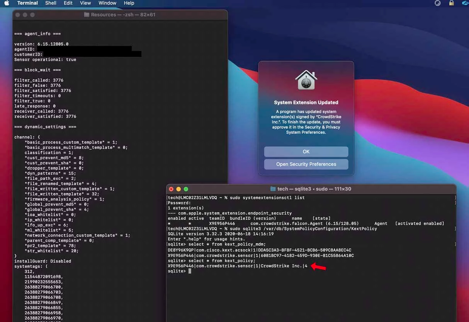Image resolution: width=469 pixels, height=322 pixels.
Task: Click the gold padlock menu bar icon
Action: pyautogui.click(x=451, y=3)
